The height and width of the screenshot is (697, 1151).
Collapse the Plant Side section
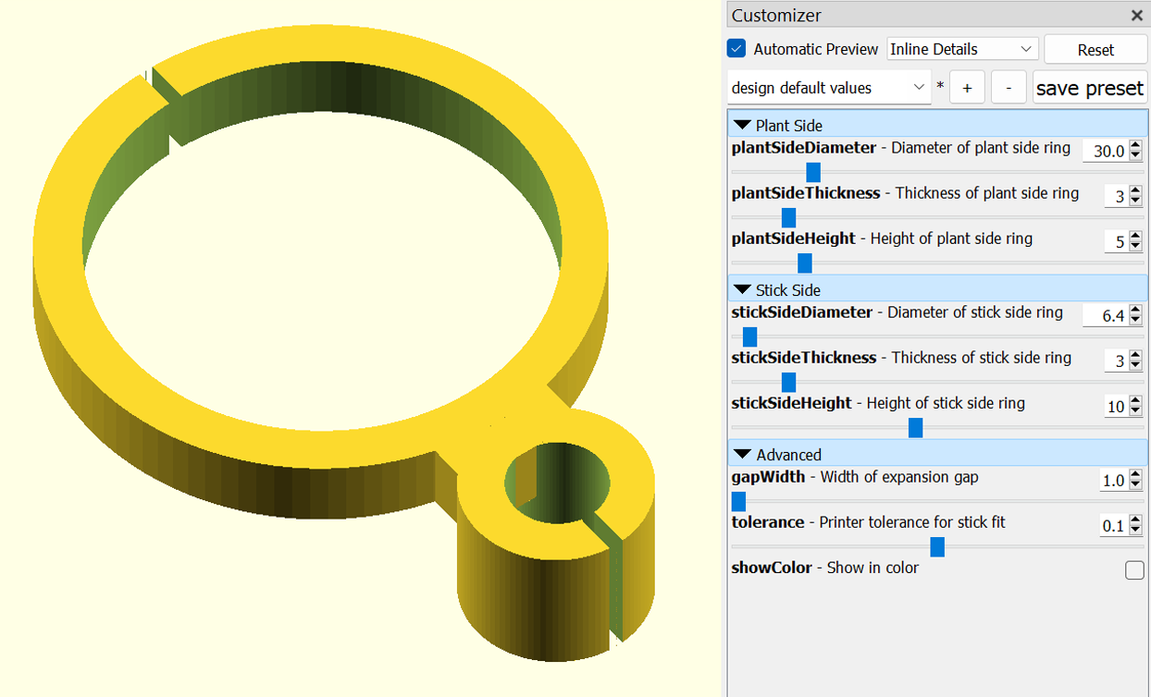point(740,124)
